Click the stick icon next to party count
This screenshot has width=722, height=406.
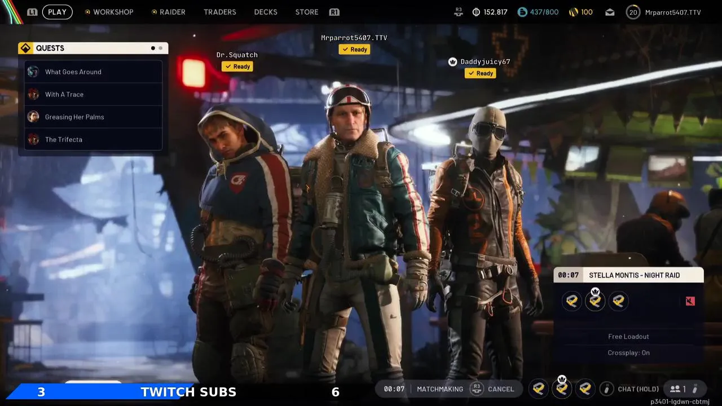pos(695,389)
